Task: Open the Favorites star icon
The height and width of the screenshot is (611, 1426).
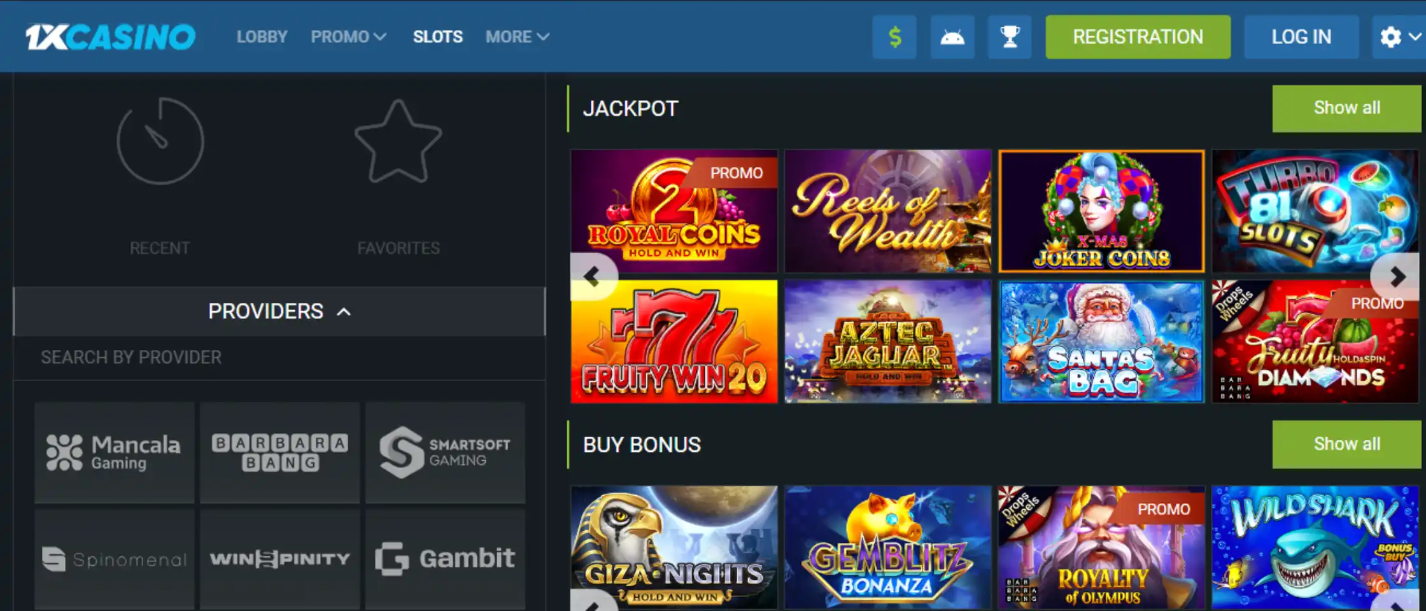Action: [399, 141]
